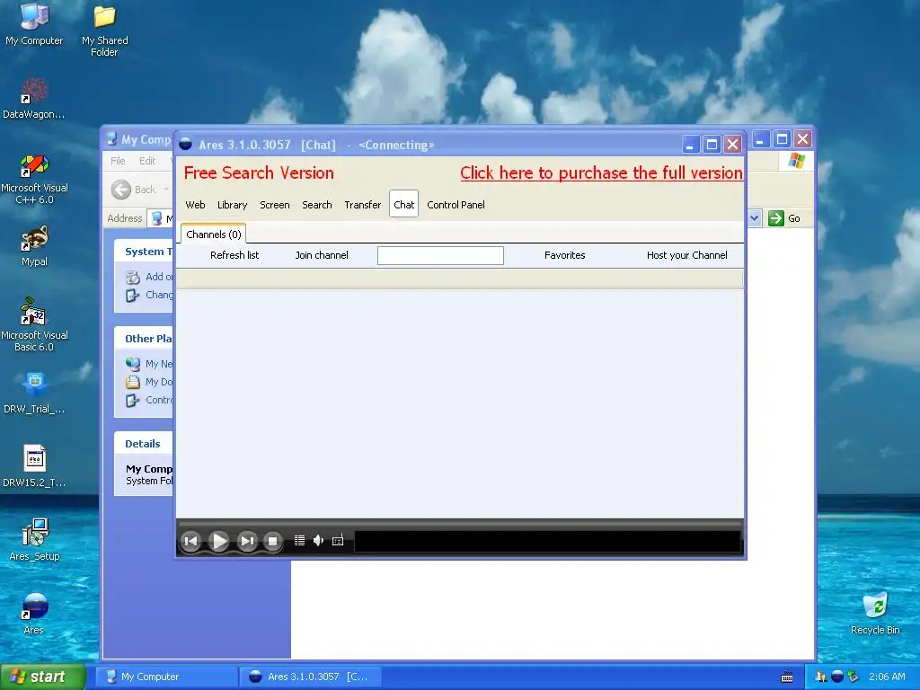Click the player seek bar above controls
This screenshot has height=690, width=920.
(x=460, y=522)
